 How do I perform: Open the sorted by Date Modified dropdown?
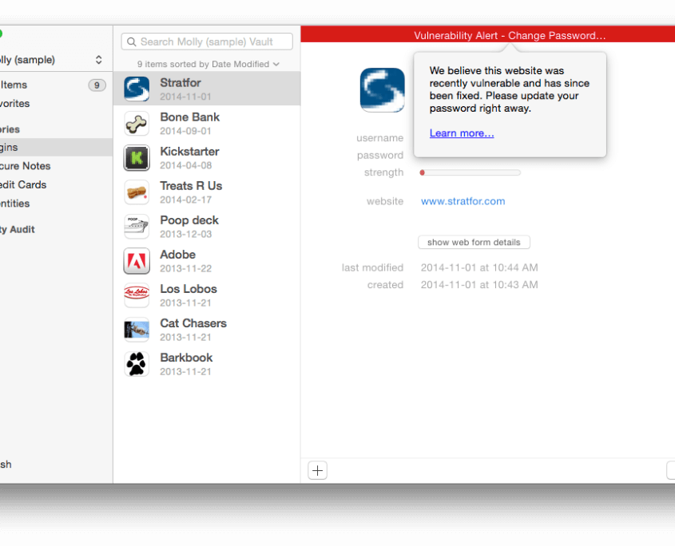click(x=206, y=63)
